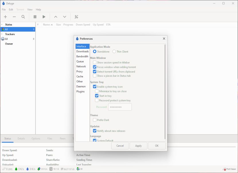Switch to the Peers tab
Viewport: 238px width, 173px height.
[63, 139]
